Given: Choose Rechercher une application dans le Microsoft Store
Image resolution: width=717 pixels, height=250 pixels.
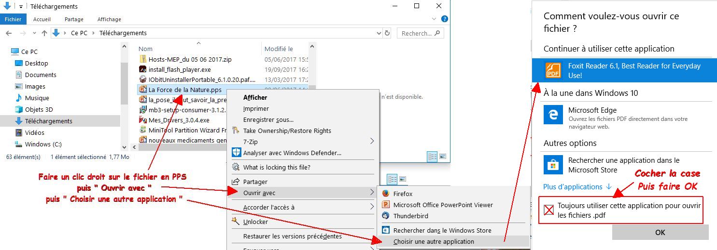Looking at the screenshot, I should (624, 165).
